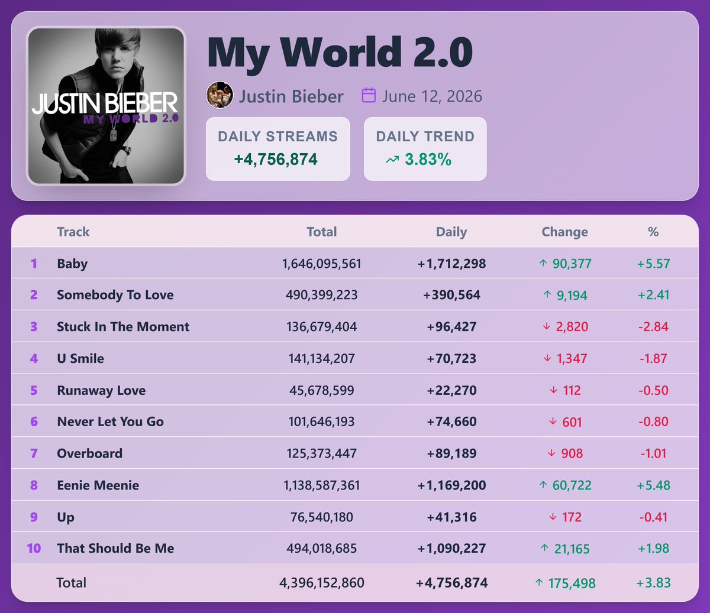Click the Change column header
The image size is (710, 613).
tap(565, 232)
